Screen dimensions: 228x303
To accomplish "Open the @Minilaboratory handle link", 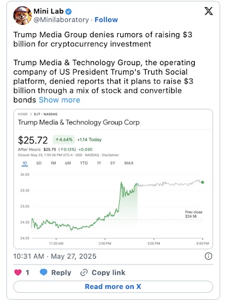I will 61,20.
